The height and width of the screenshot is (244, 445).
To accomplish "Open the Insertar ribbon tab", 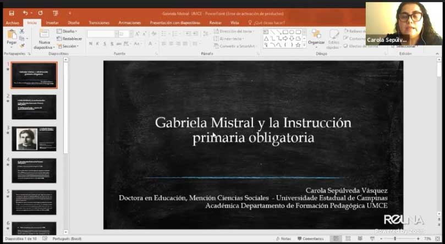I will (52, 23).
